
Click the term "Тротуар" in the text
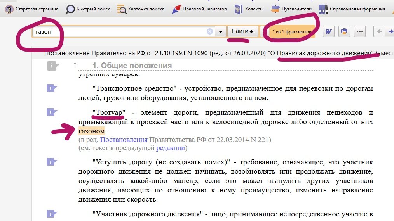[109, 112]
